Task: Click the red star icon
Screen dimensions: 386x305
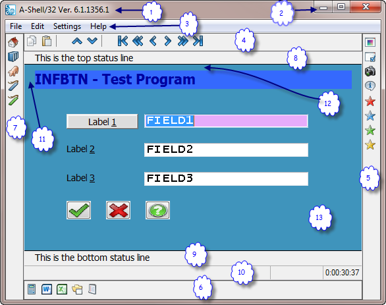Action: pos(370,101)
